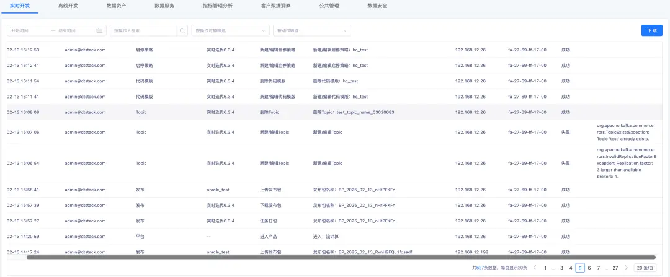Viewport: 670px width, 277px height.
Task: Click the 共527条数据 total count text
Action: (x=485, y=268)
